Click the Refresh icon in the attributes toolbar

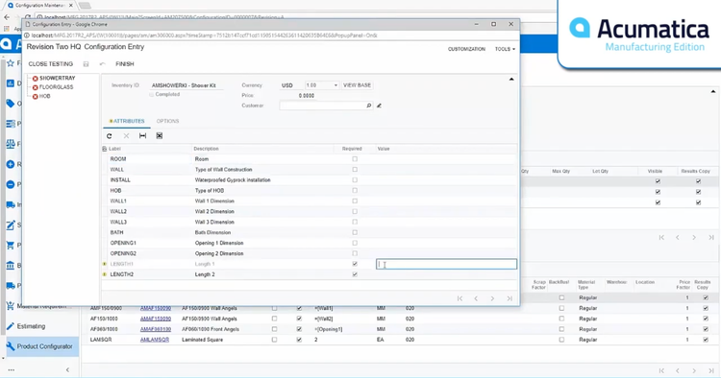[x=109, y=136]
